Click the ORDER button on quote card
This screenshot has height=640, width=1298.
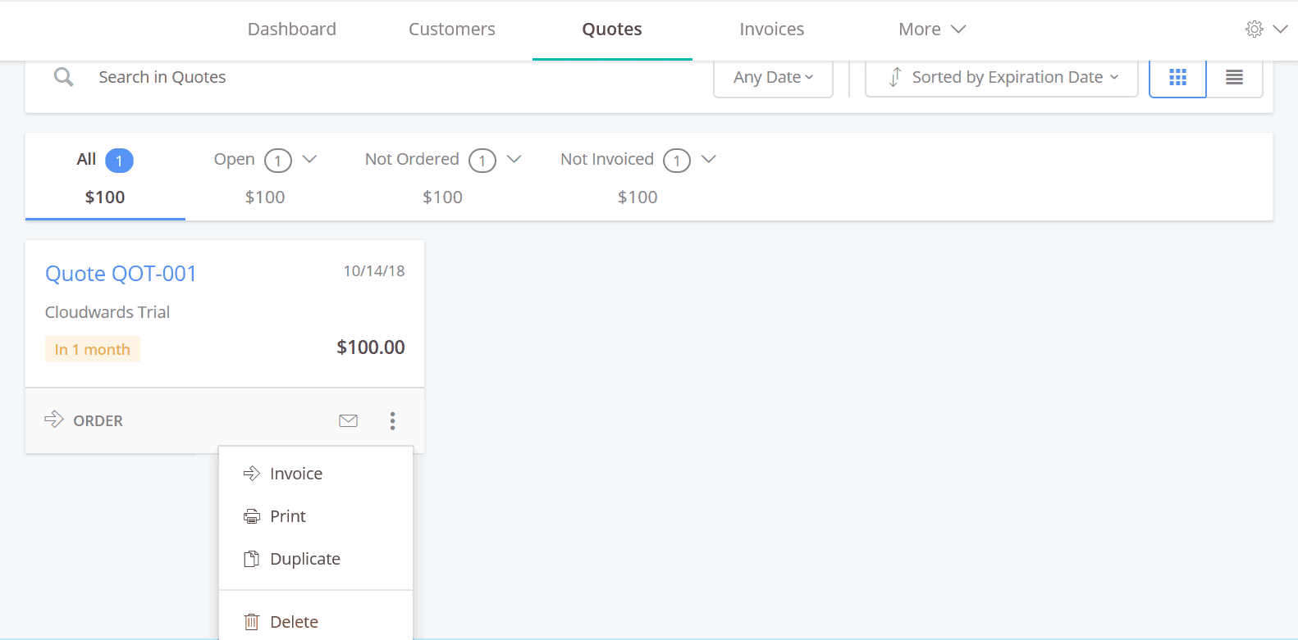pyautogui.click(x=84, y=420)
